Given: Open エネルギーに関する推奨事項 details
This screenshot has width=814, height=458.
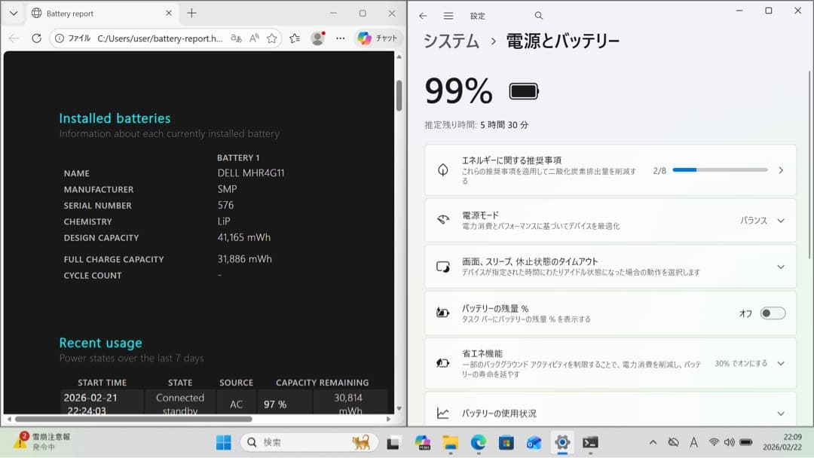Looking at the screenshot, I should tap(782, 169).
